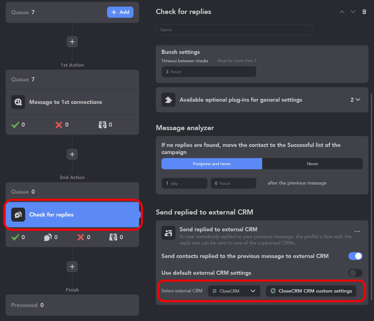The image size is (374, 321).
Task: Click the plus icon above 1st Action
Action: coord(72,42)
